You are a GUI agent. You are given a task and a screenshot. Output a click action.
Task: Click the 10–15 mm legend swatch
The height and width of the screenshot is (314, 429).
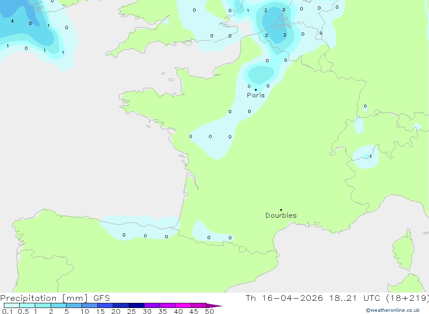point(90,305)
